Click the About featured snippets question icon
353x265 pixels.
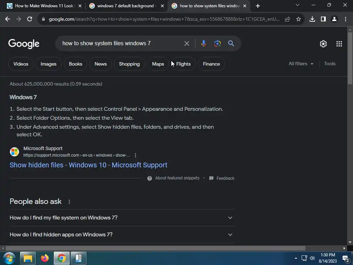tap(150, 178)
